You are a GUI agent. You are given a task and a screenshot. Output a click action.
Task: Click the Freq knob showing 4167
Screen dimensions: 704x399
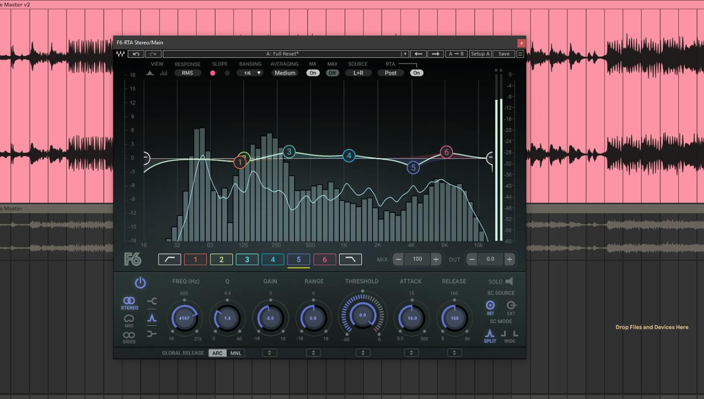point(184,318)
